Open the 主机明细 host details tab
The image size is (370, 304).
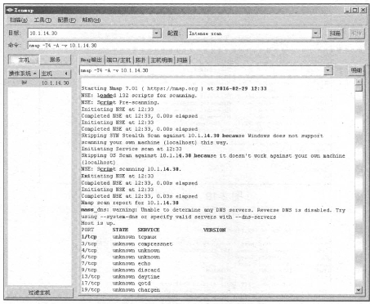(x=162, y=60)
